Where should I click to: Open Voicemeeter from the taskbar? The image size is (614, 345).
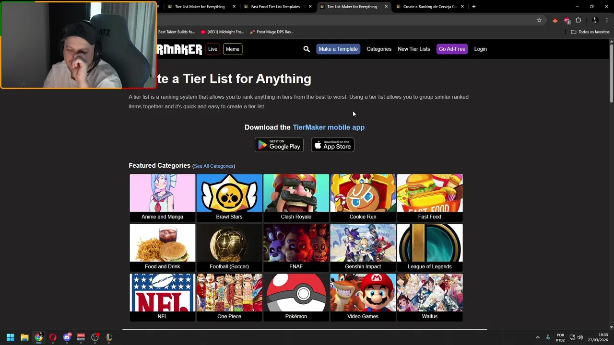pyautogui.click(x=81, y=337)
